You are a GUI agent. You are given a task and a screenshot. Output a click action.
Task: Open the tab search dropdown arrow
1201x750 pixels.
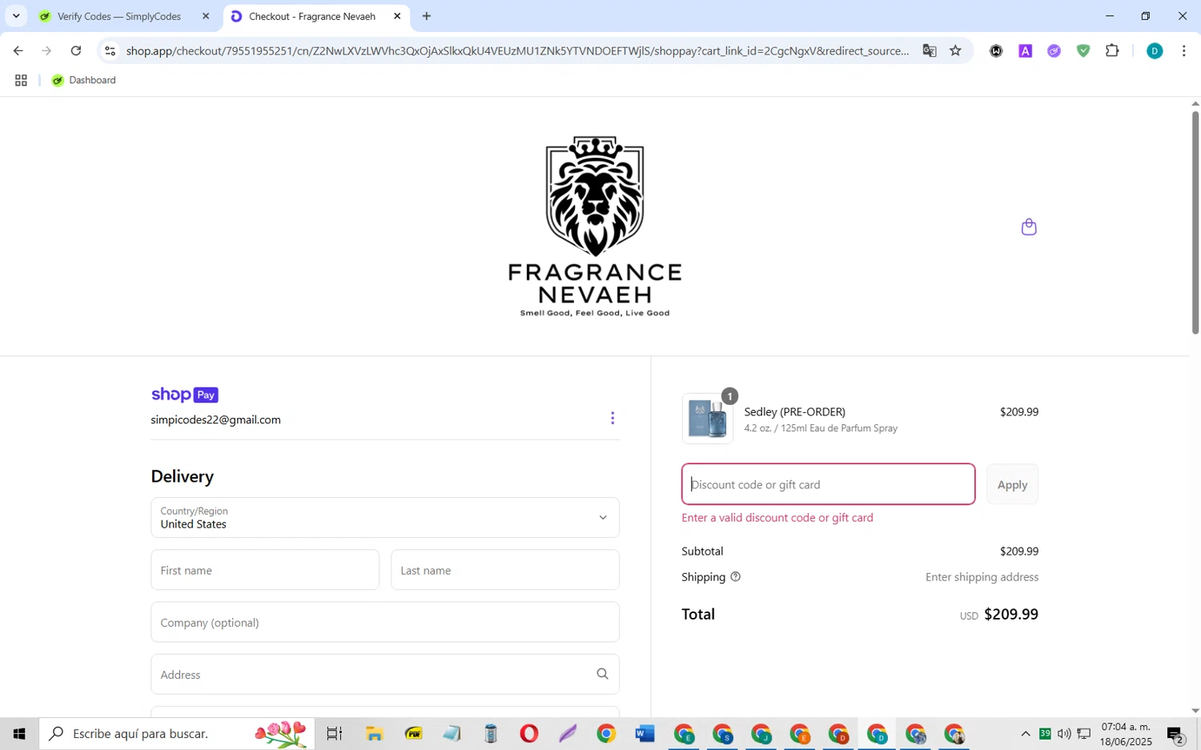[x=15, y=16]
